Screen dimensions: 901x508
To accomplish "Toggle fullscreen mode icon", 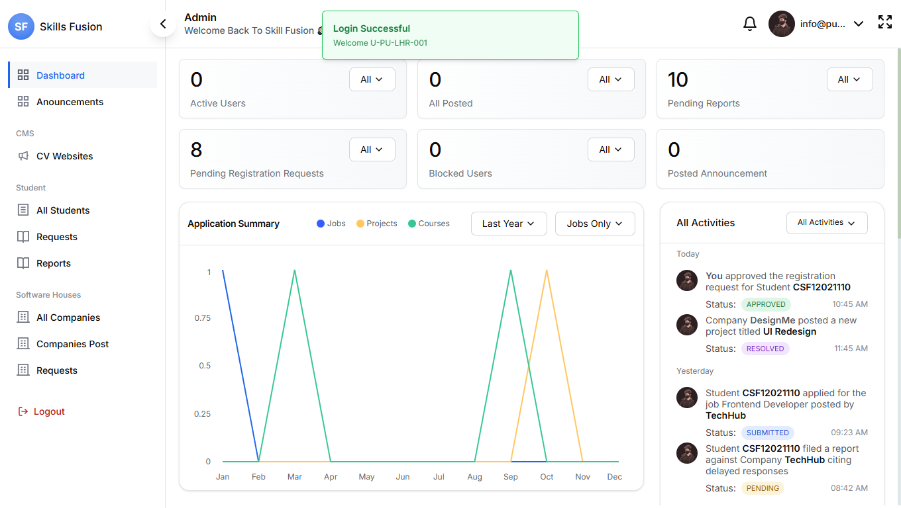I will coord(884,22).
